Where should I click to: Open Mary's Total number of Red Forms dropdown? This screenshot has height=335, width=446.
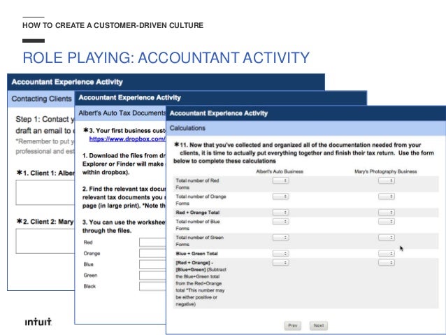tap(387, 180)
